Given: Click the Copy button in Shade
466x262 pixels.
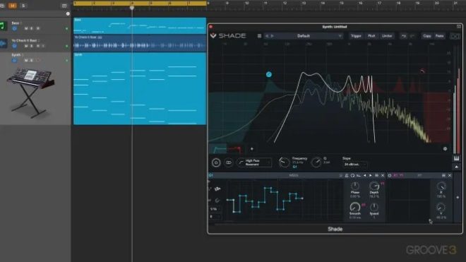Looking at the screenshot, I should [x=427, y=36].
